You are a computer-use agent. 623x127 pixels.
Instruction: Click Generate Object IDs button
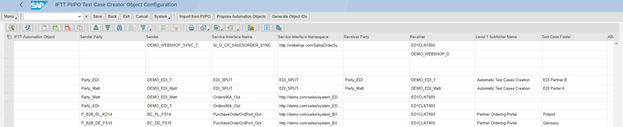pyautogui.click(x=289, y=17)
